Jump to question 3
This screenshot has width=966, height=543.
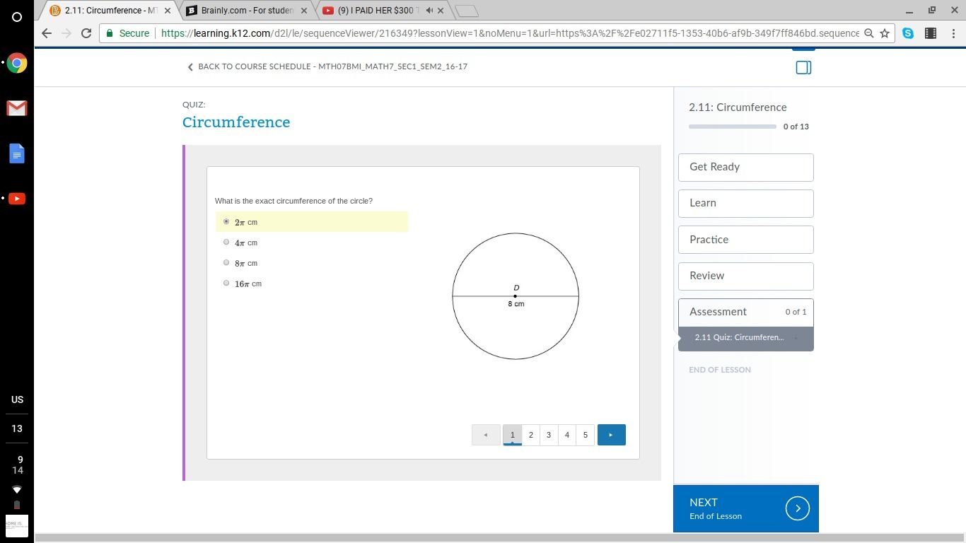click(x=549, y=435)
